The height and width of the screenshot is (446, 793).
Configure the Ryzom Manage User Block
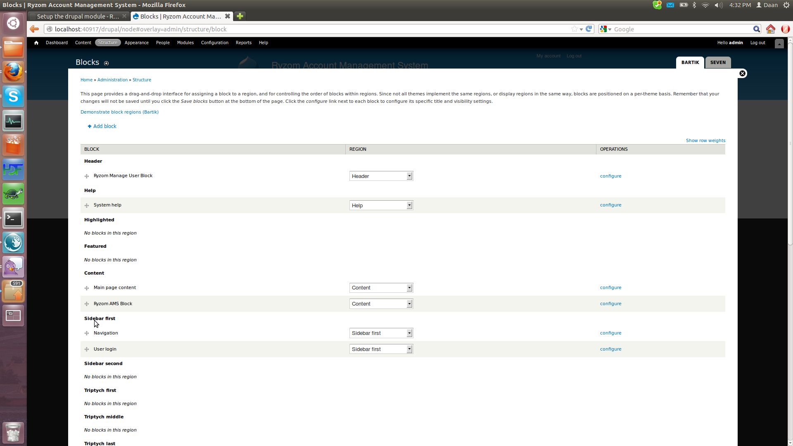(x=610, y=176)
